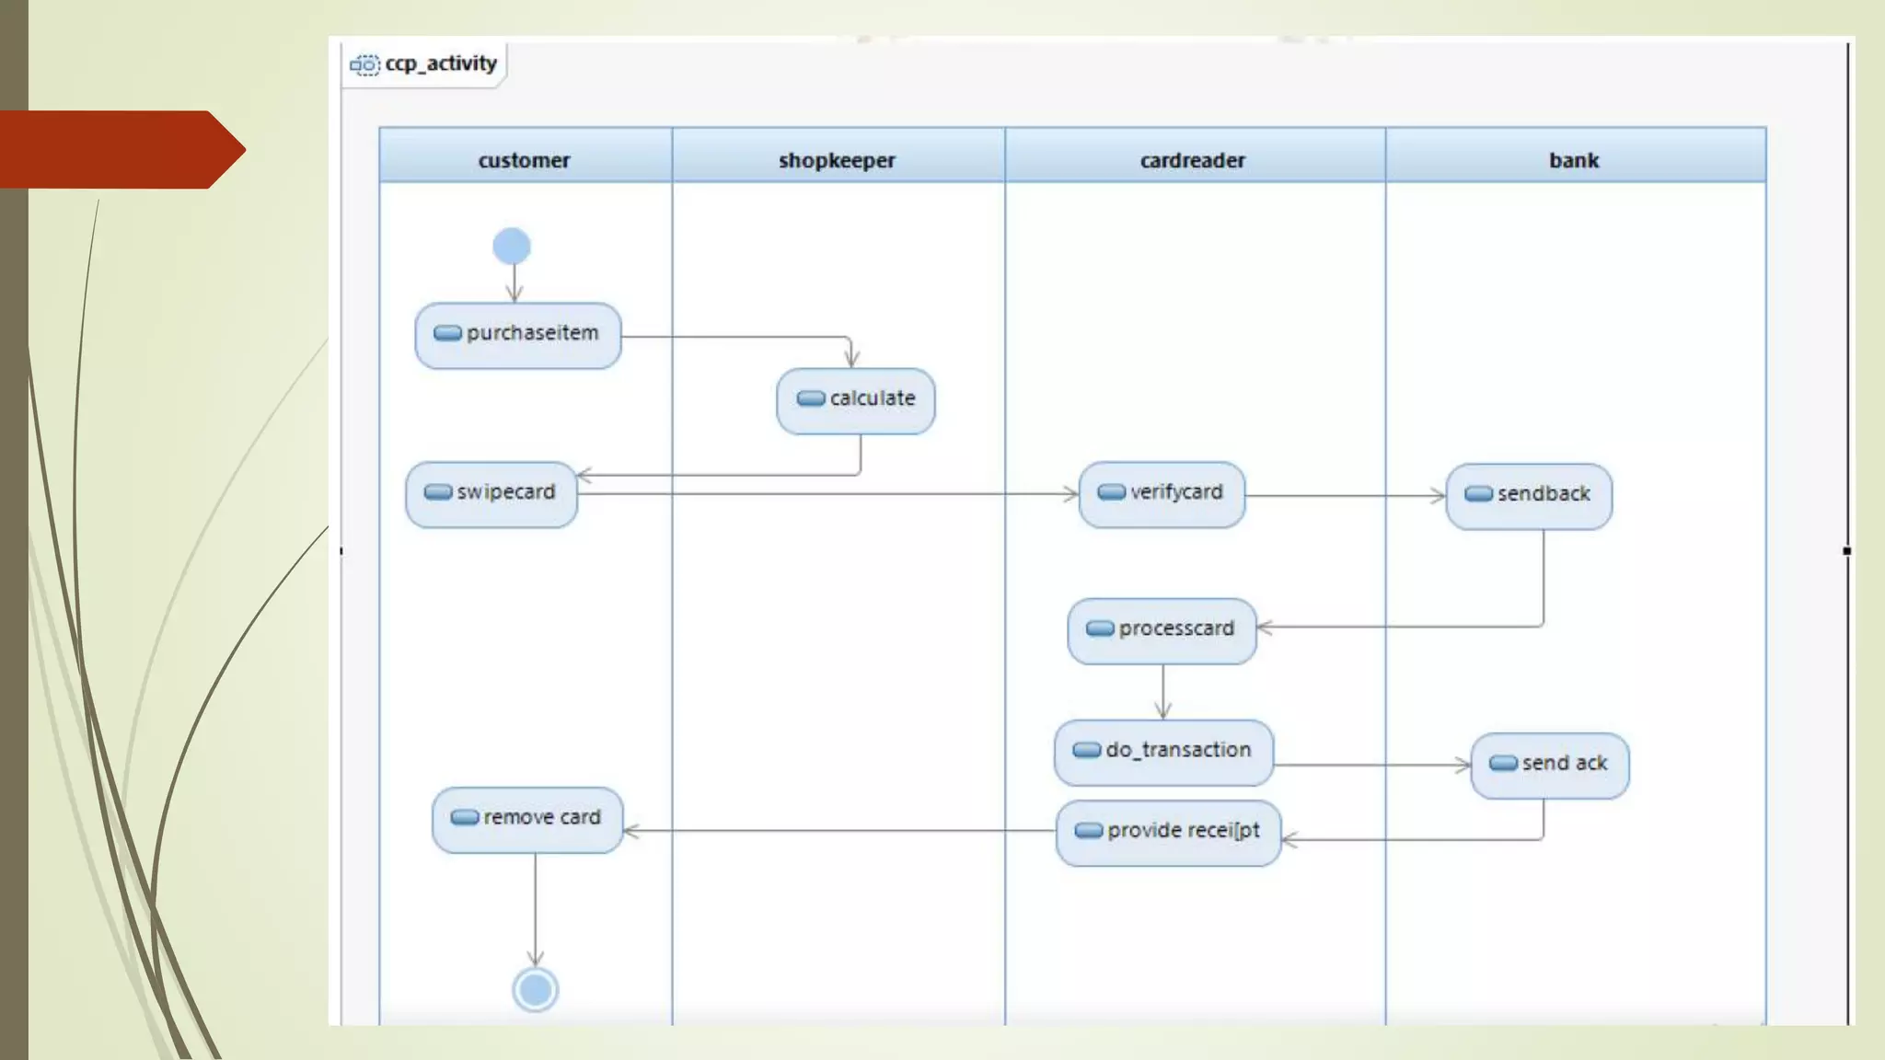The image size is (1885, 1060).
Task: Select the bank swimlane header
Action: coord(1575,158)
